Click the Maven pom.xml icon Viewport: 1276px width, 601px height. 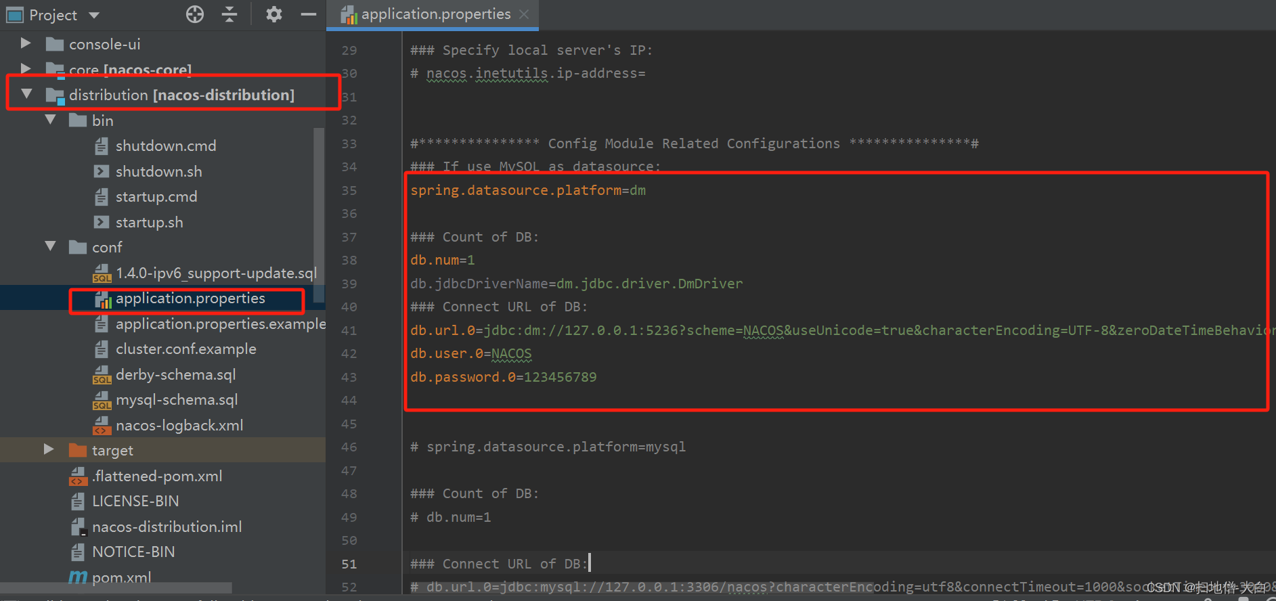point(78,577)
